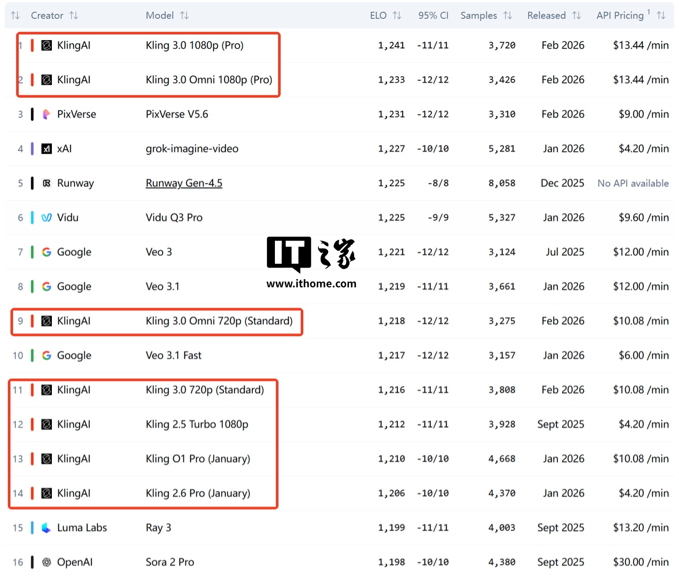Click the KlingAI logo for Kling 2.6 Pro (January)
The width and height of the screenshot is (679, 576).
point(47,493)
